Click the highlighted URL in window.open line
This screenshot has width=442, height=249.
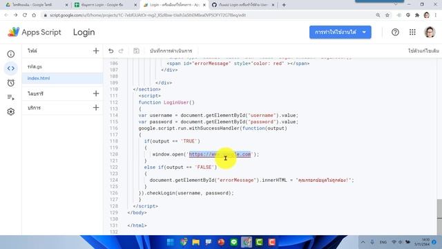220,154
